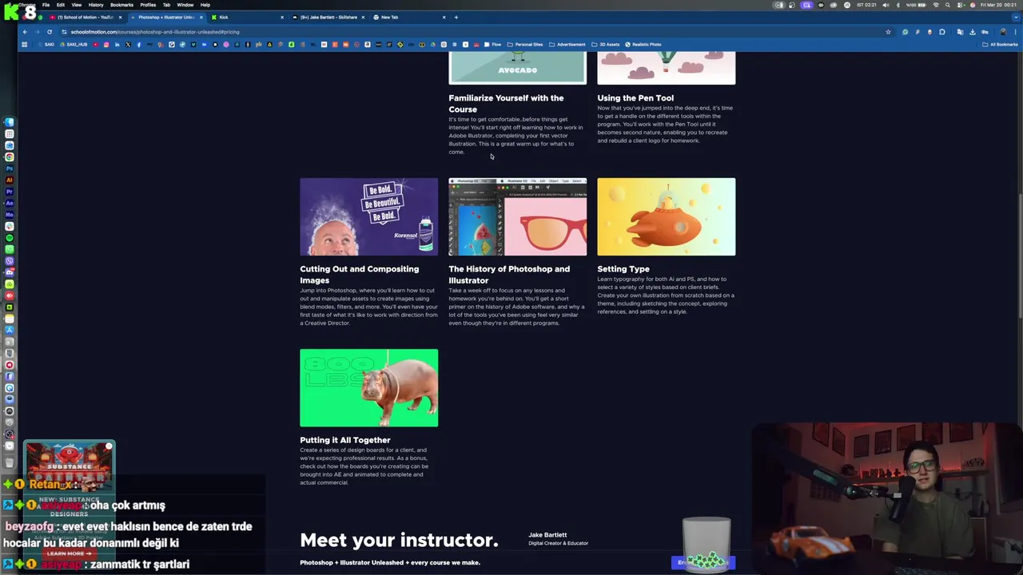The width and height of the screenshot is (1023, 575).
Task: Open the Bookmarks menu
Action: pyautogui.click(x=121, y=5)
